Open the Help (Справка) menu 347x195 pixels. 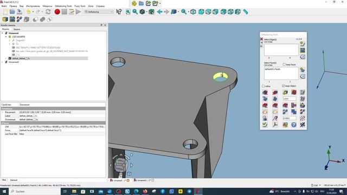[x=100, y=6]
